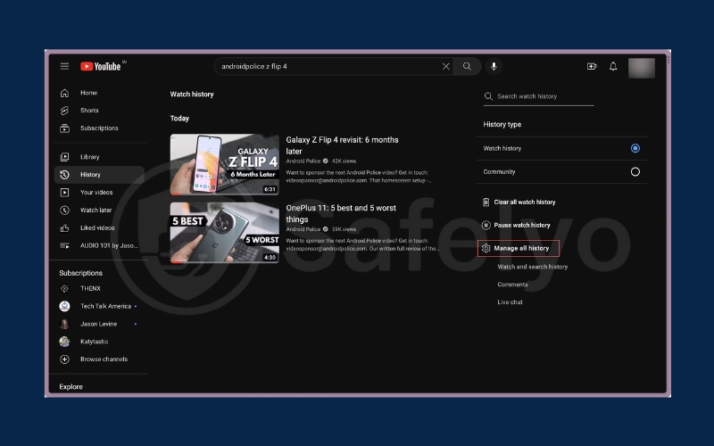
Task: Click the YouTube logo
Action: (101, 66)
